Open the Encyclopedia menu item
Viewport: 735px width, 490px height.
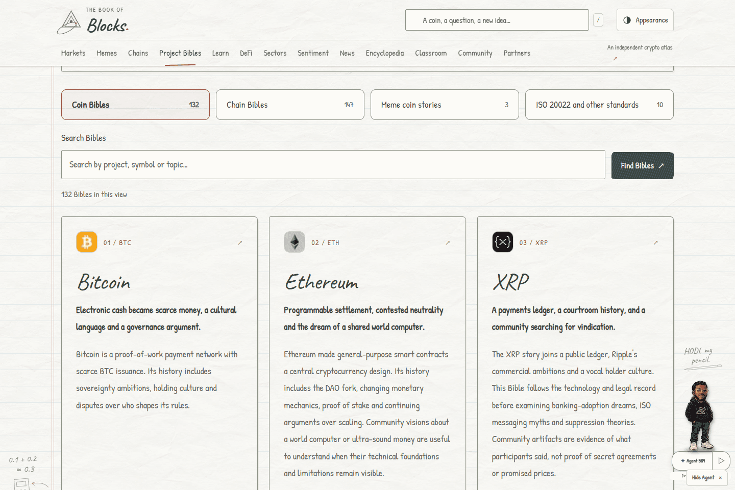tap(384, 53)
